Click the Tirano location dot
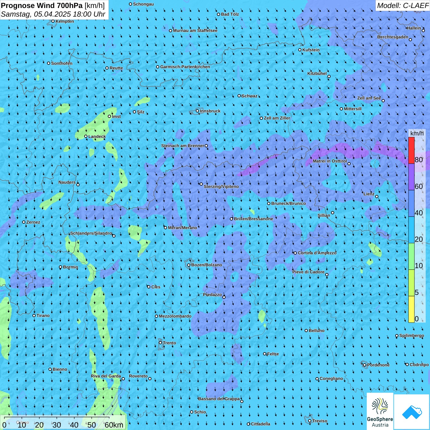Image resolution: width=430 pixels, height=430 pixels. pyautogui.click(x=34, y=315)
